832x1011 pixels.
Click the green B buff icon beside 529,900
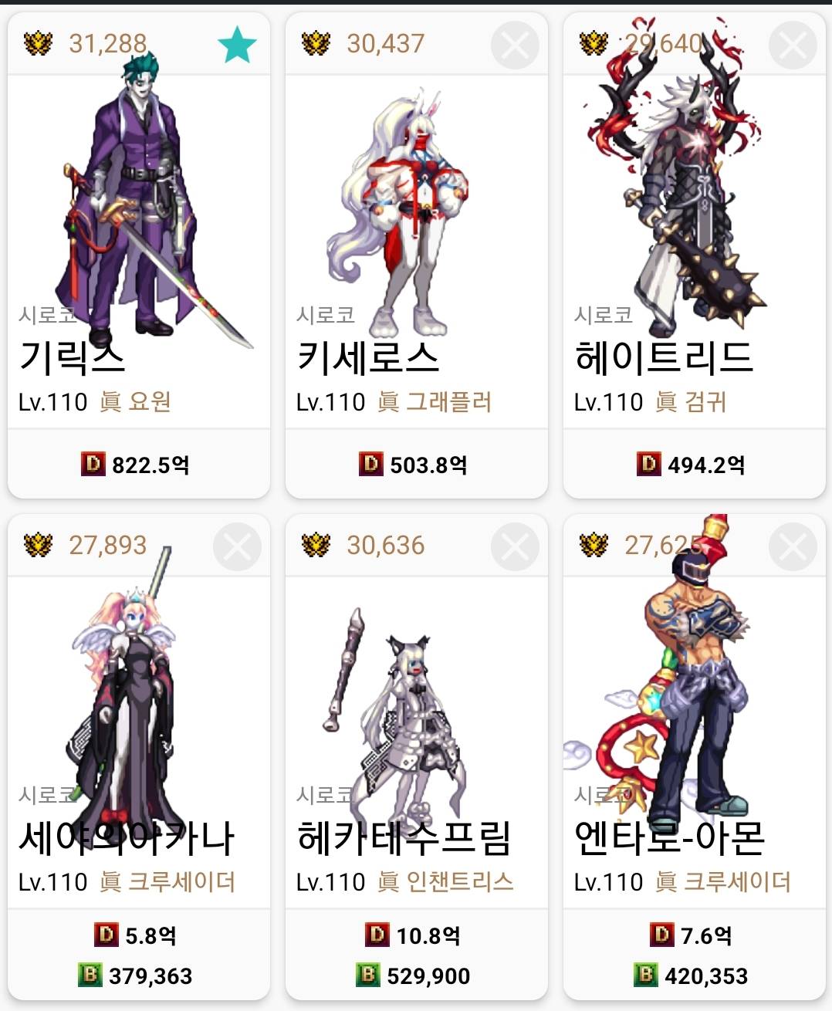(x=368, y=975)
